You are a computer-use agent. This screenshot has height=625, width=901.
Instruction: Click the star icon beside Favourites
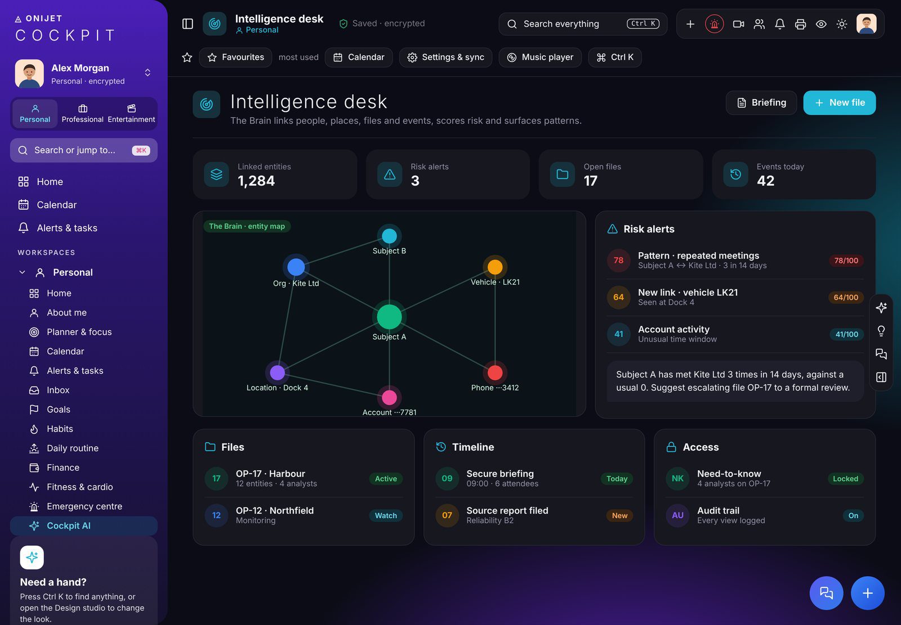tap(187, 57)
